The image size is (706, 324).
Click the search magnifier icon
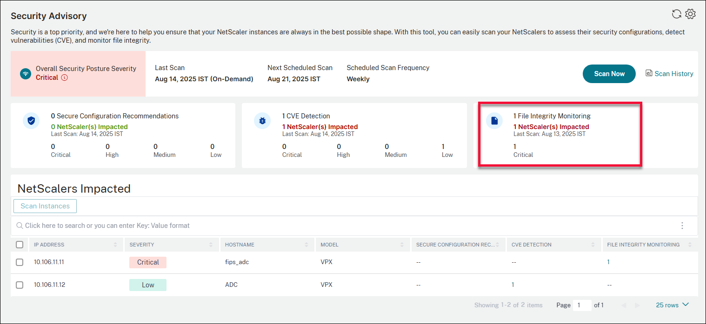[20, 226]
